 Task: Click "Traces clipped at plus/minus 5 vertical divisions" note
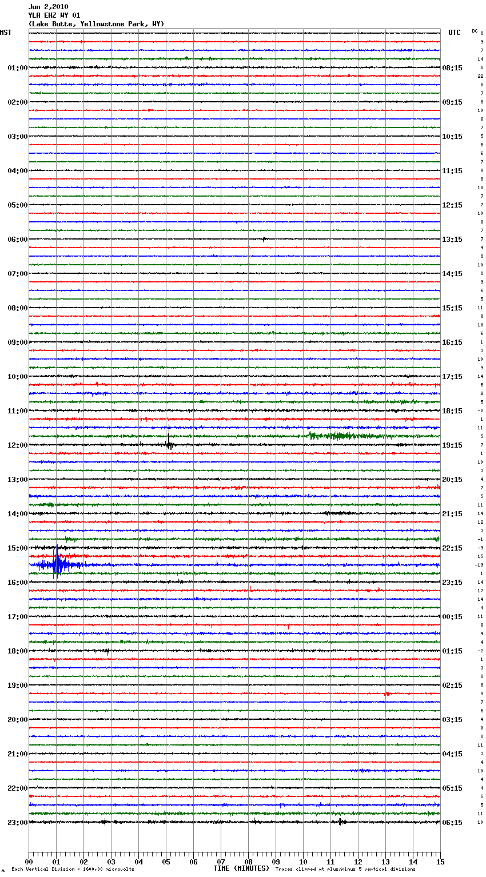point(345,870)
